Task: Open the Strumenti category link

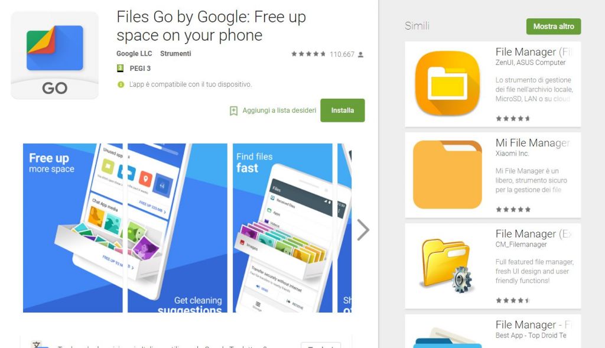Action: pyautogui.click(x=175, y=53)
